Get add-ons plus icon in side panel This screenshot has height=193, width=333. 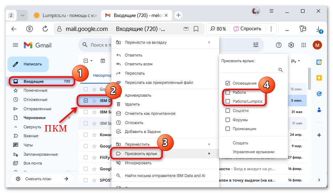coord(319,135)
